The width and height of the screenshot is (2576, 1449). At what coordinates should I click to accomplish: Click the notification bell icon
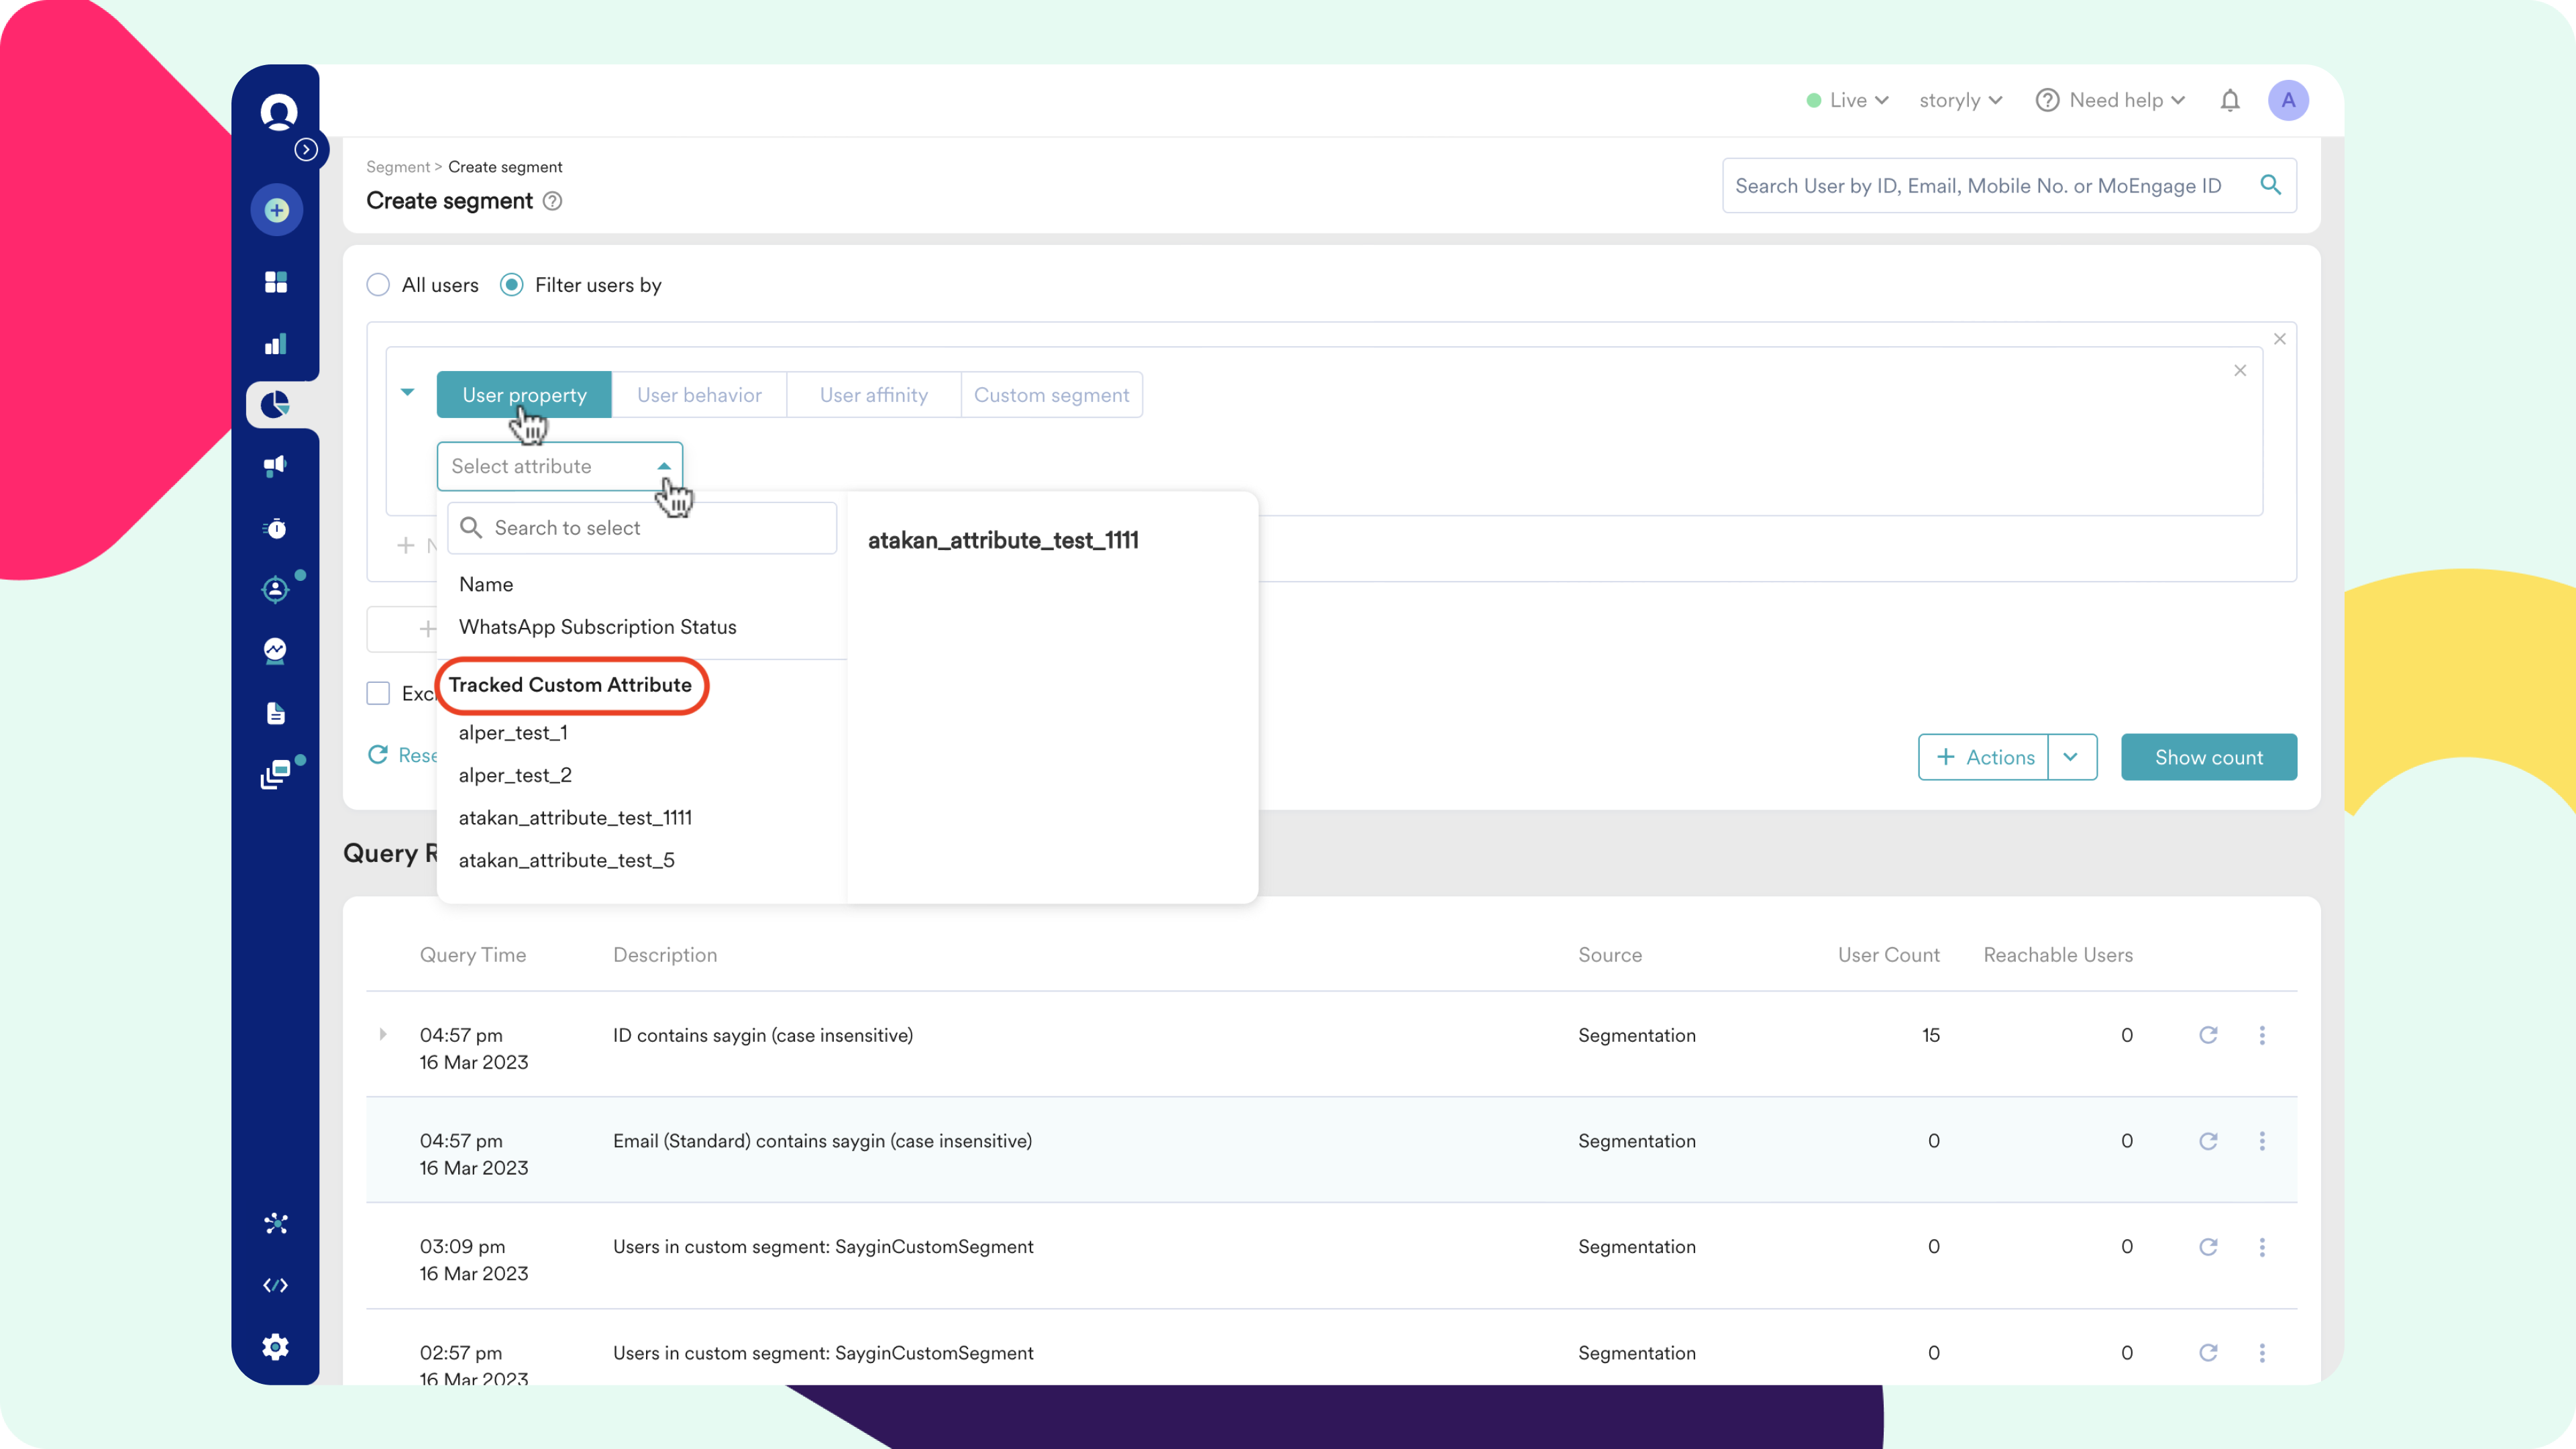[x=2229, y=100]
